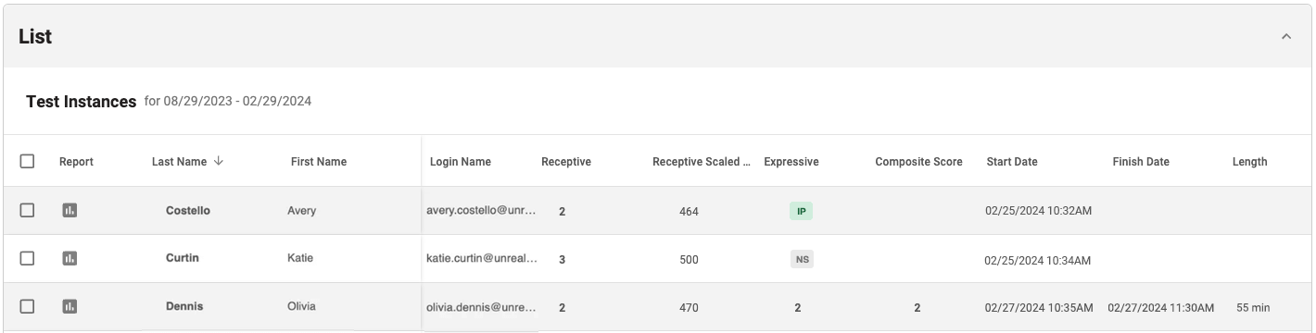Sort by First Name column header
Screen dimensions: 1316x333
click(319, 162)
